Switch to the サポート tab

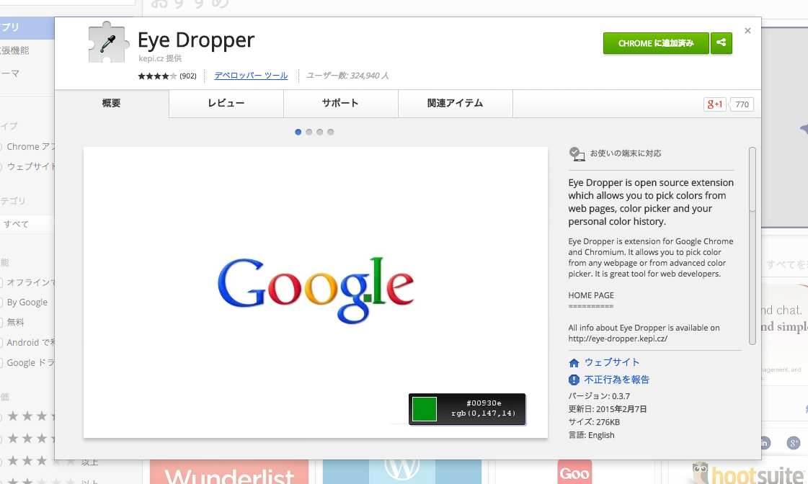click(340, 103)
